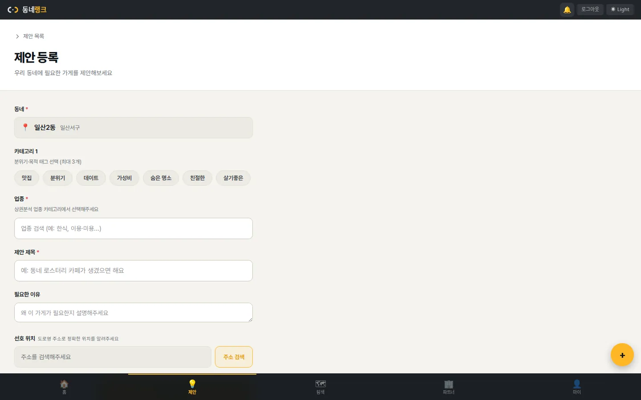This screenshot has height=400, width=641.
Task: Click the 주소 검색 button
Action: [234, 357]
